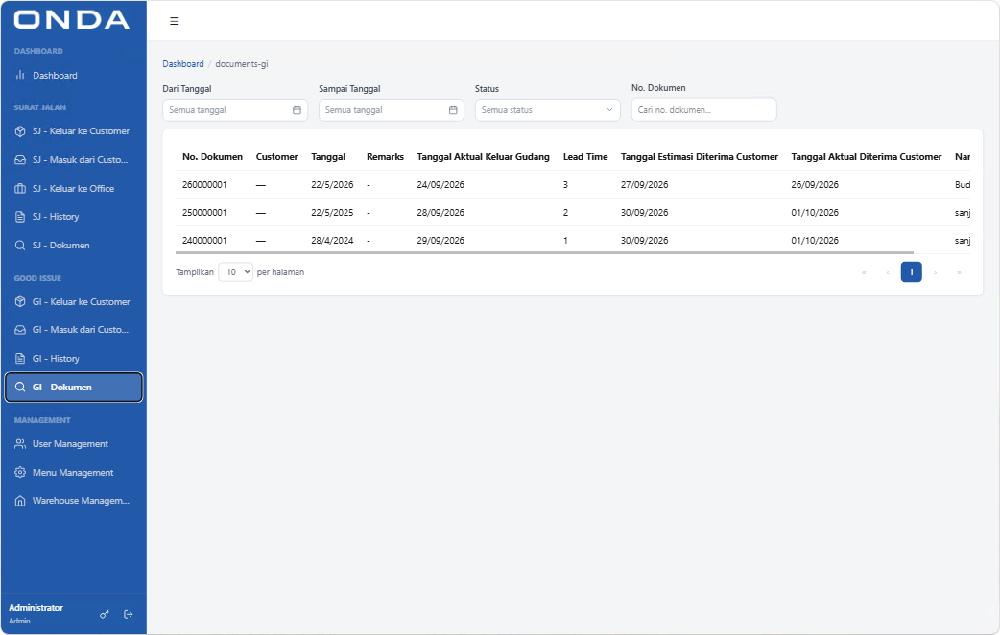Click document number 240000001
This screenshot has width=1000, height=635.
tap(204, 241)
